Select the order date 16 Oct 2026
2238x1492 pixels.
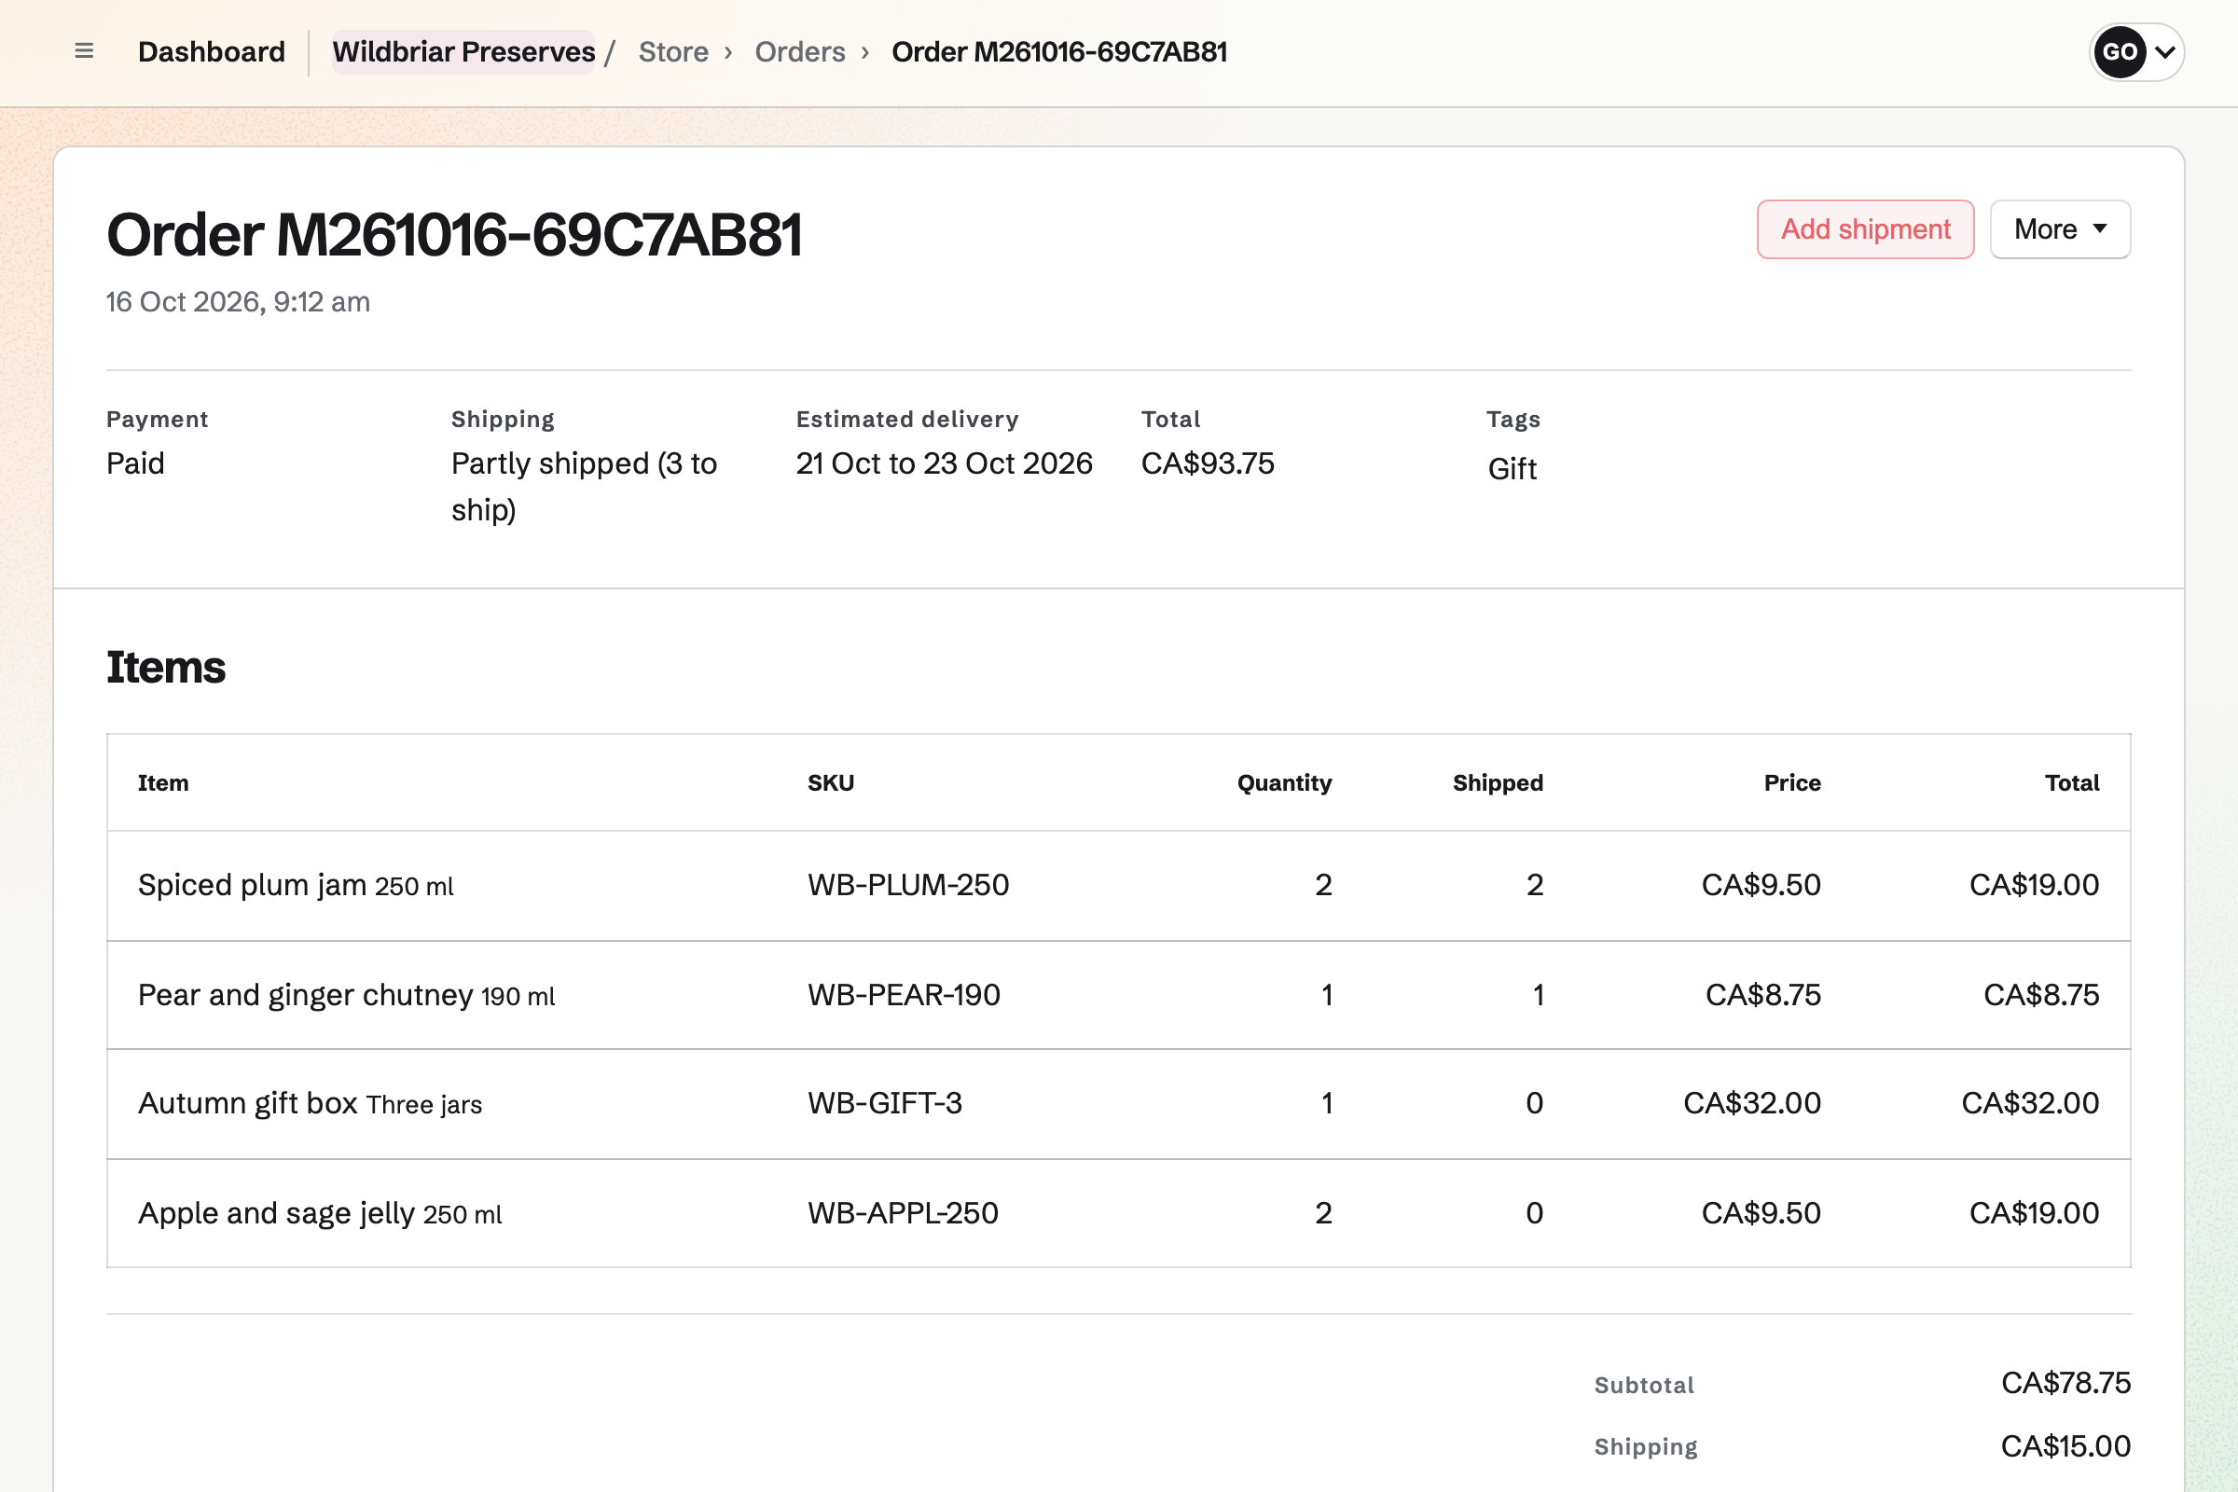(238, 301)
